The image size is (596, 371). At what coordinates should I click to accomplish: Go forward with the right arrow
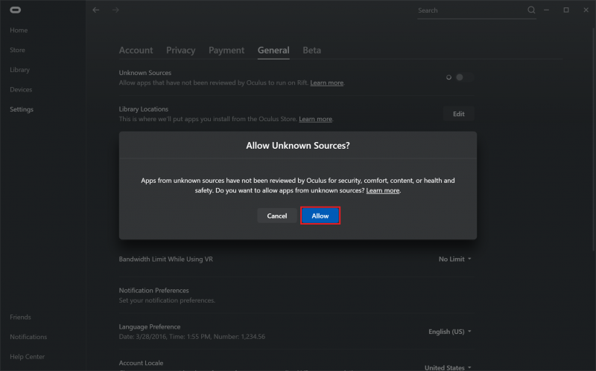click(116, 10)
